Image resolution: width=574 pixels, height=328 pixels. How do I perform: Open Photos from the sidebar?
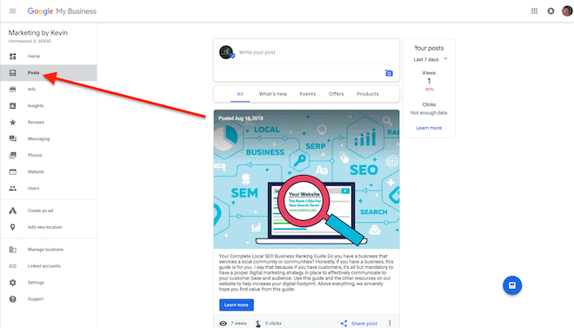tap(49, 155)
